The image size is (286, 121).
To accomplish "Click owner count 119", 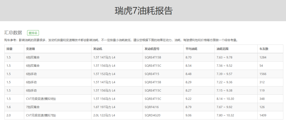I will click(262, 90).
